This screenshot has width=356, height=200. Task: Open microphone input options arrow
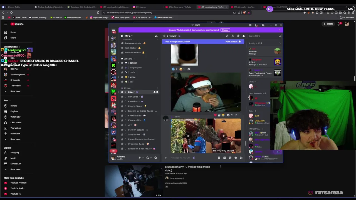tap(143, 158)
